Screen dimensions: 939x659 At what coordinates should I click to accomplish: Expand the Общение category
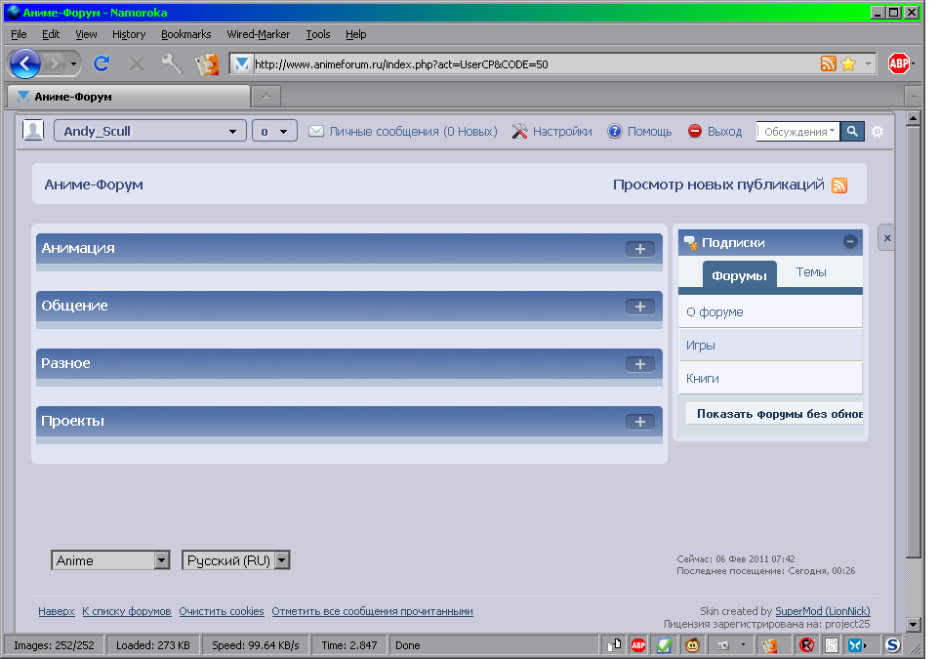[639, 307]
